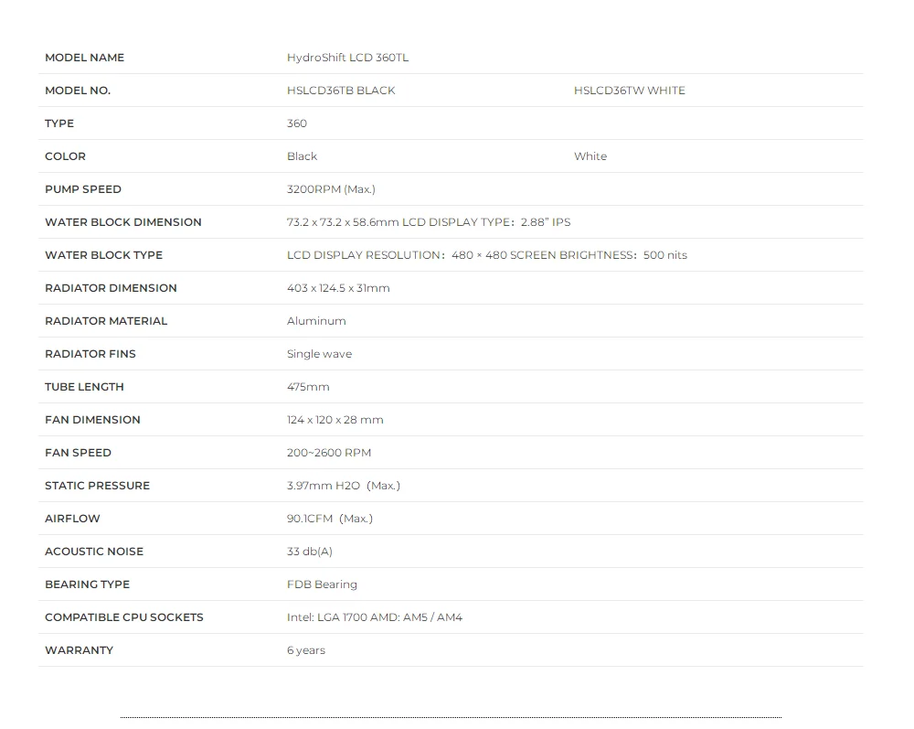Click the 6 years warranty value

tap(305, 650)
